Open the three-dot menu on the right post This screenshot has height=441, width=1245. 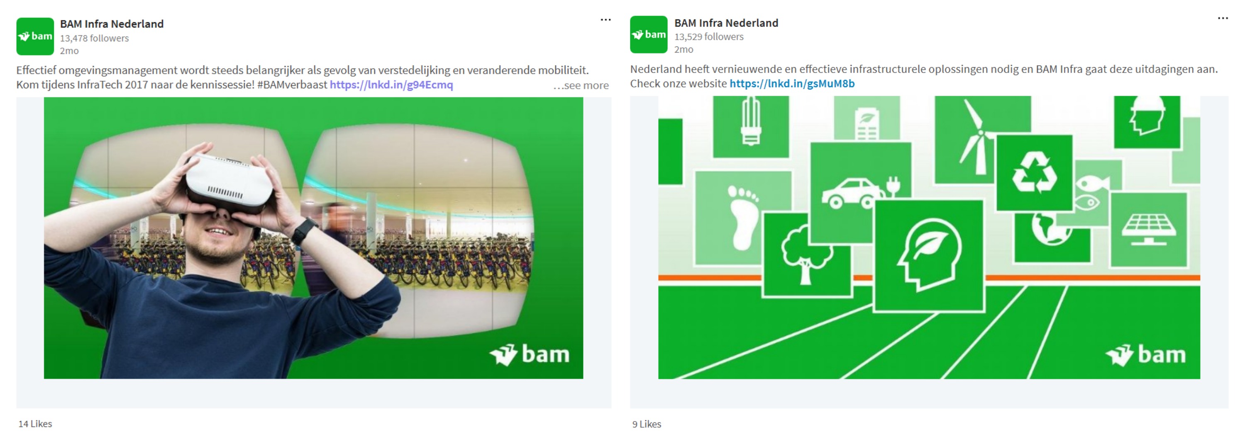[1223, 18]
